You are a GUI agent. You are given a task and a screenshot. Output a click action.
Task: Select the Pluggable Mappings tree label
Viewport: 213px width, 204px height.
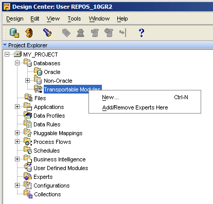tap(58, 133)
